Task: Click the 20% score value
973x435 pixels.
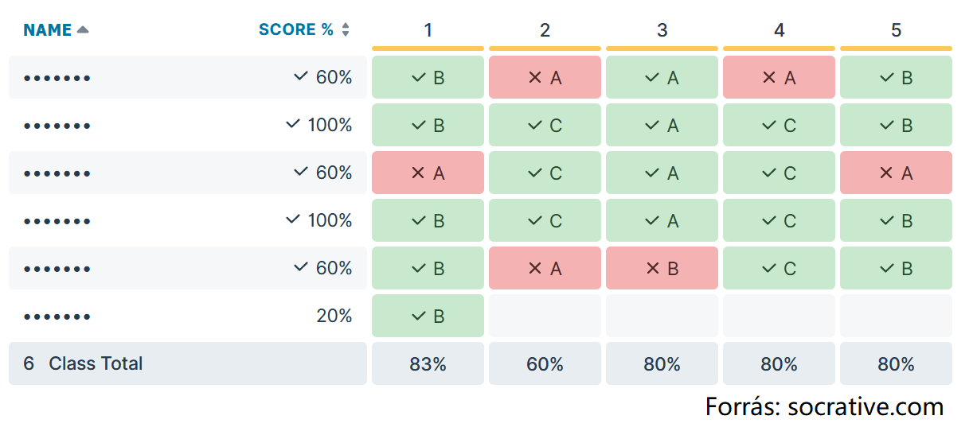Action: point(334,317)
